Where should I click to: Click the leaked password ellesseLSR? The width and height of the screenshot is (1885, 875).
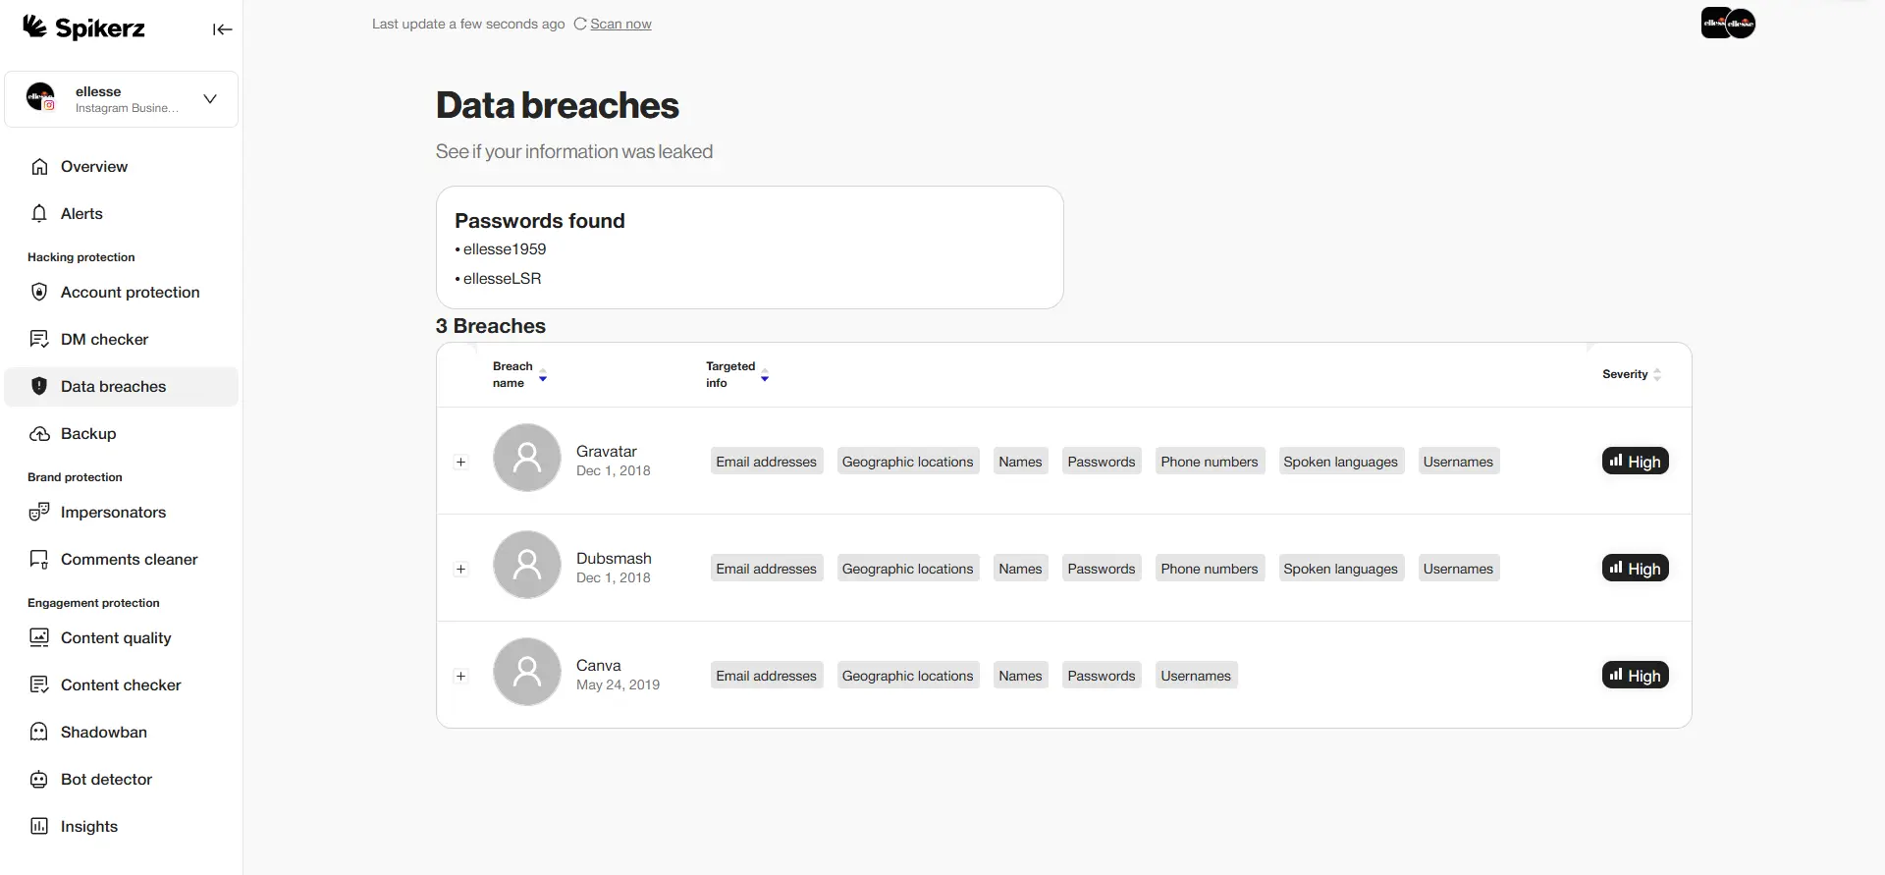point(502,279)
